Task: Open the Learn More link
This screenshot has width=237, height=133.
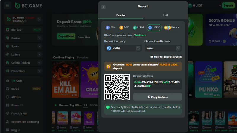Action: 84,37
